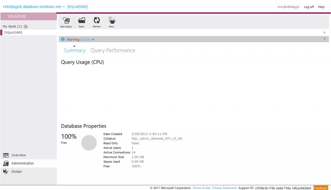Screen dimensions: 331x190
Task: Expand the Warning Details chevron
Action: (93, 39)
